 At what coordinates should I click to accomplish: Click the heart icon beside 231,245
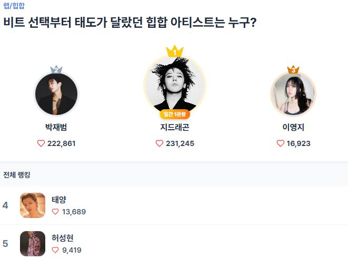point(160,143)
